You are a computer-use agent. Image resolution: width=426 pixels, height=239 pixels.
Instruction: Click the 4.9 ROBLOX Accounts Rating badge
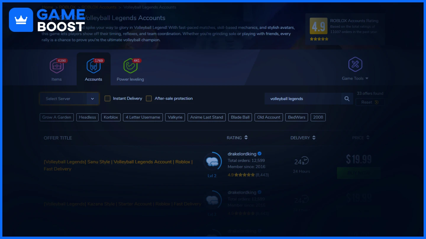tap(319, 26)
